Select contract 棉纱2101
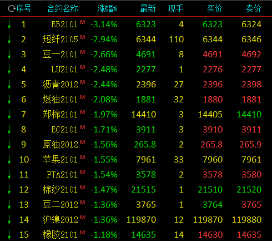This screenshot has height=241, width=272. (x=60, y=190)
